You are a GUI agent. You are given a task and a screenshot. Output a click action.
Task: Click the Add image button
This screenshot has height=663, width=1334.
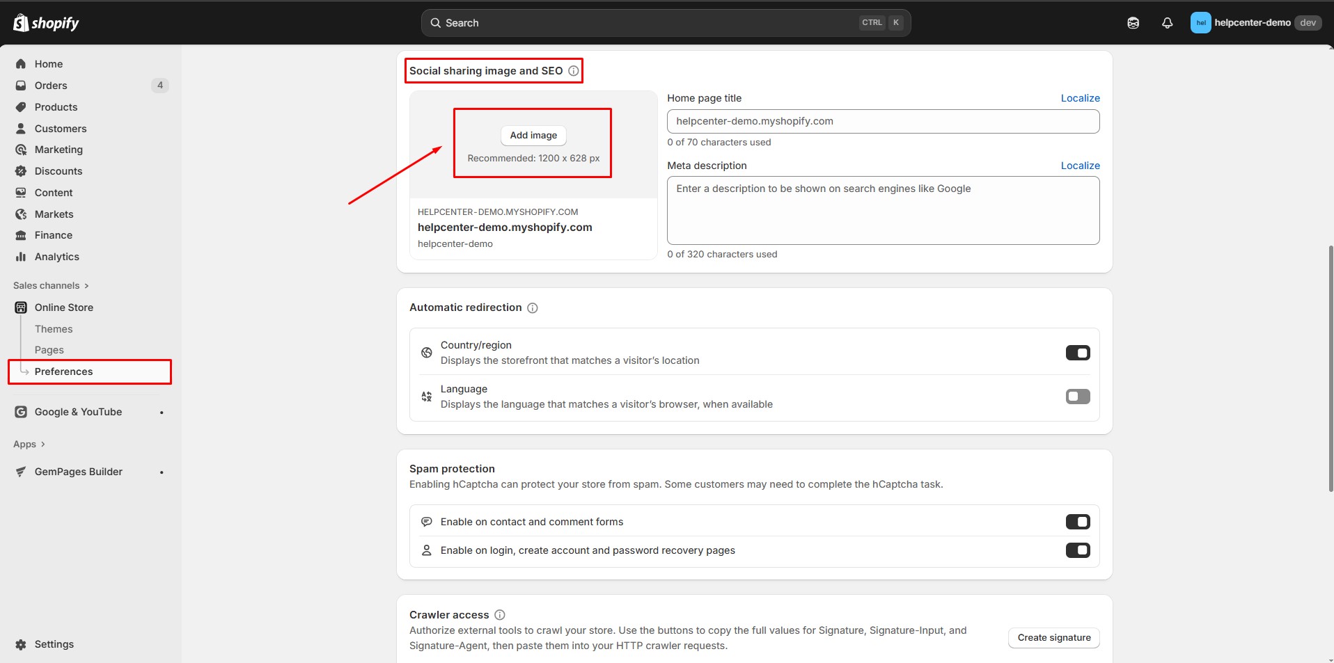(533, 136)
